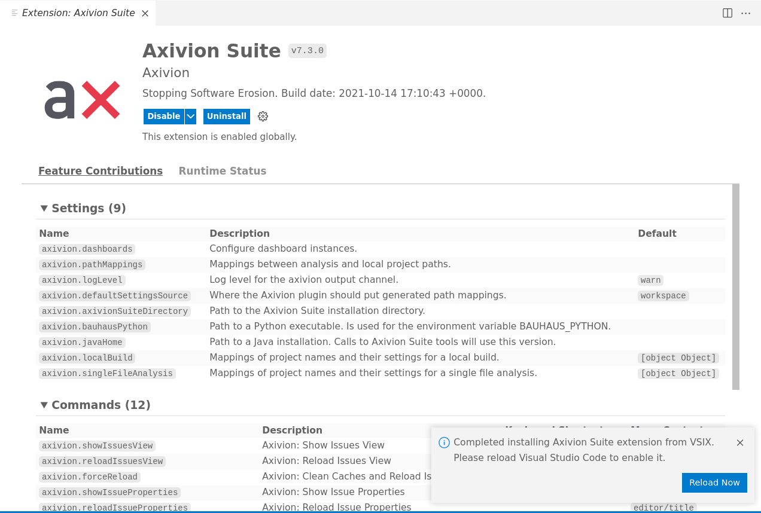The width and height of the screenshot is (761, 513).
Task: Click the notification info icon
Action: tap(444, 442)
